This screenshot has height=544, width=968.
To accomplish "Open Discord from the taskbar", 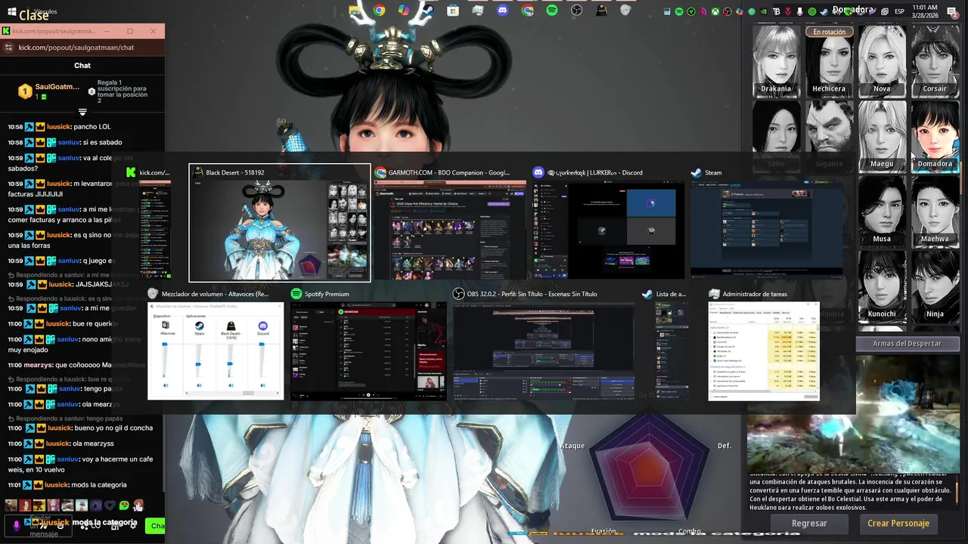I will (x=502, y=11).
